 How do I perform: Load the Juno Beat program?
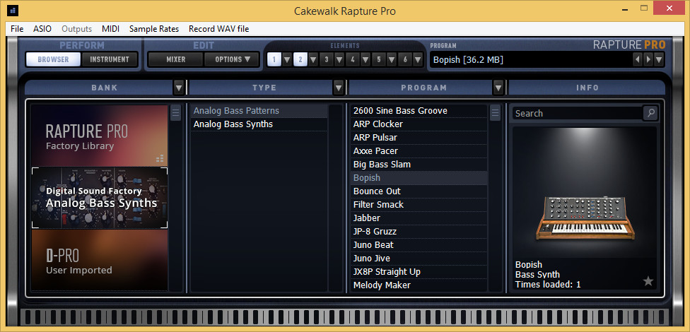pos(373,245)
